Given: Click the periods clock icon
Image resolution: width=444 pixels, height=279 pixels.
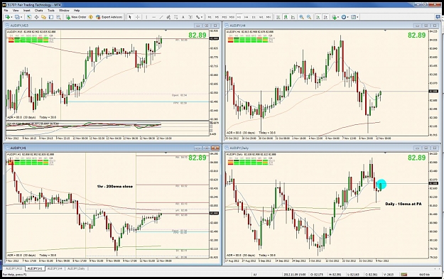Looking at the screenshot, I should tap(344, 17).
